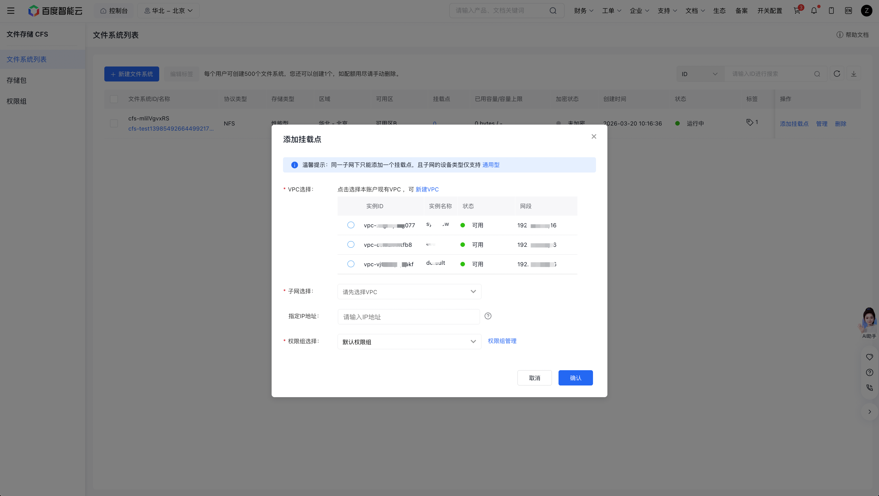
Task: Open the 权限组管理 link
Action: coord(502,341)
